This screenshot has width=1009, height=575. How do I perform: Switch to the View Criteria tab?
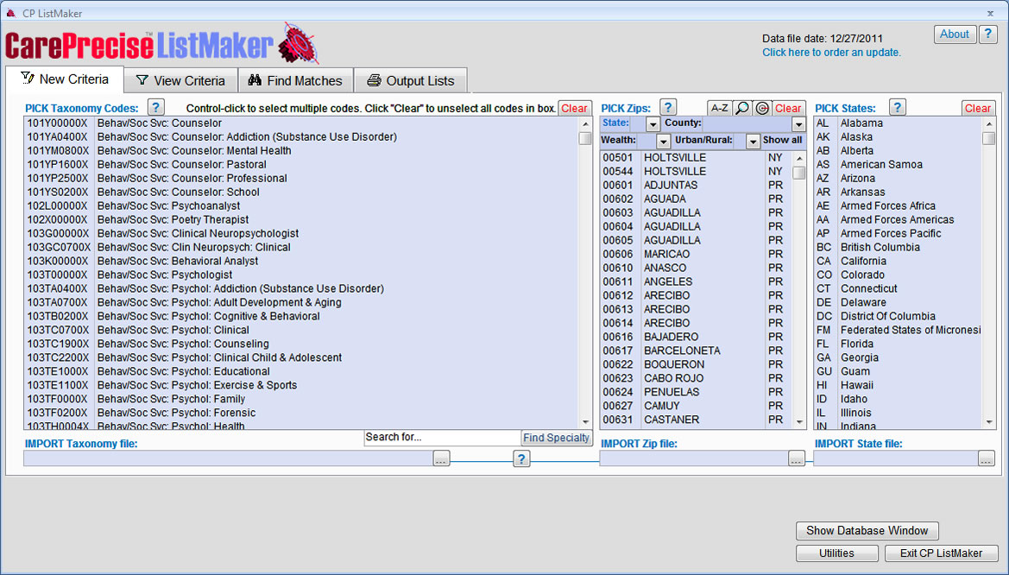coord(180,80)
